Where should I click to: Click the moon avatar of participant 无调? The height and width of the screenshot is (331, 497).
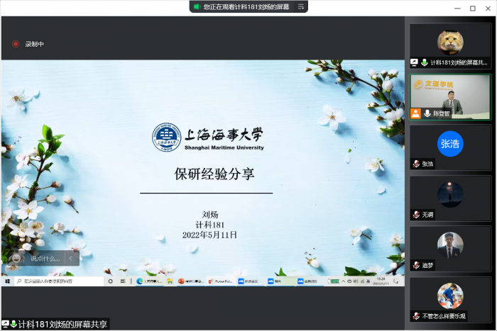[450, 194]
